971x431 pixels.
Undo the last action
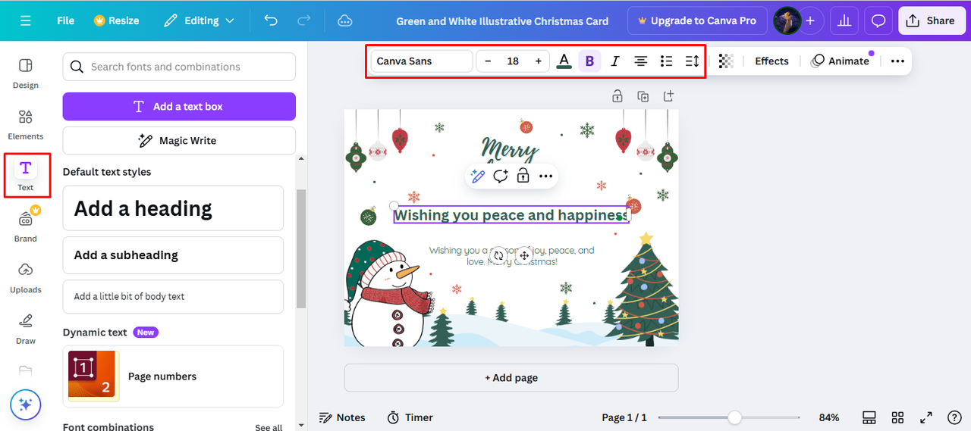(271, 20)
